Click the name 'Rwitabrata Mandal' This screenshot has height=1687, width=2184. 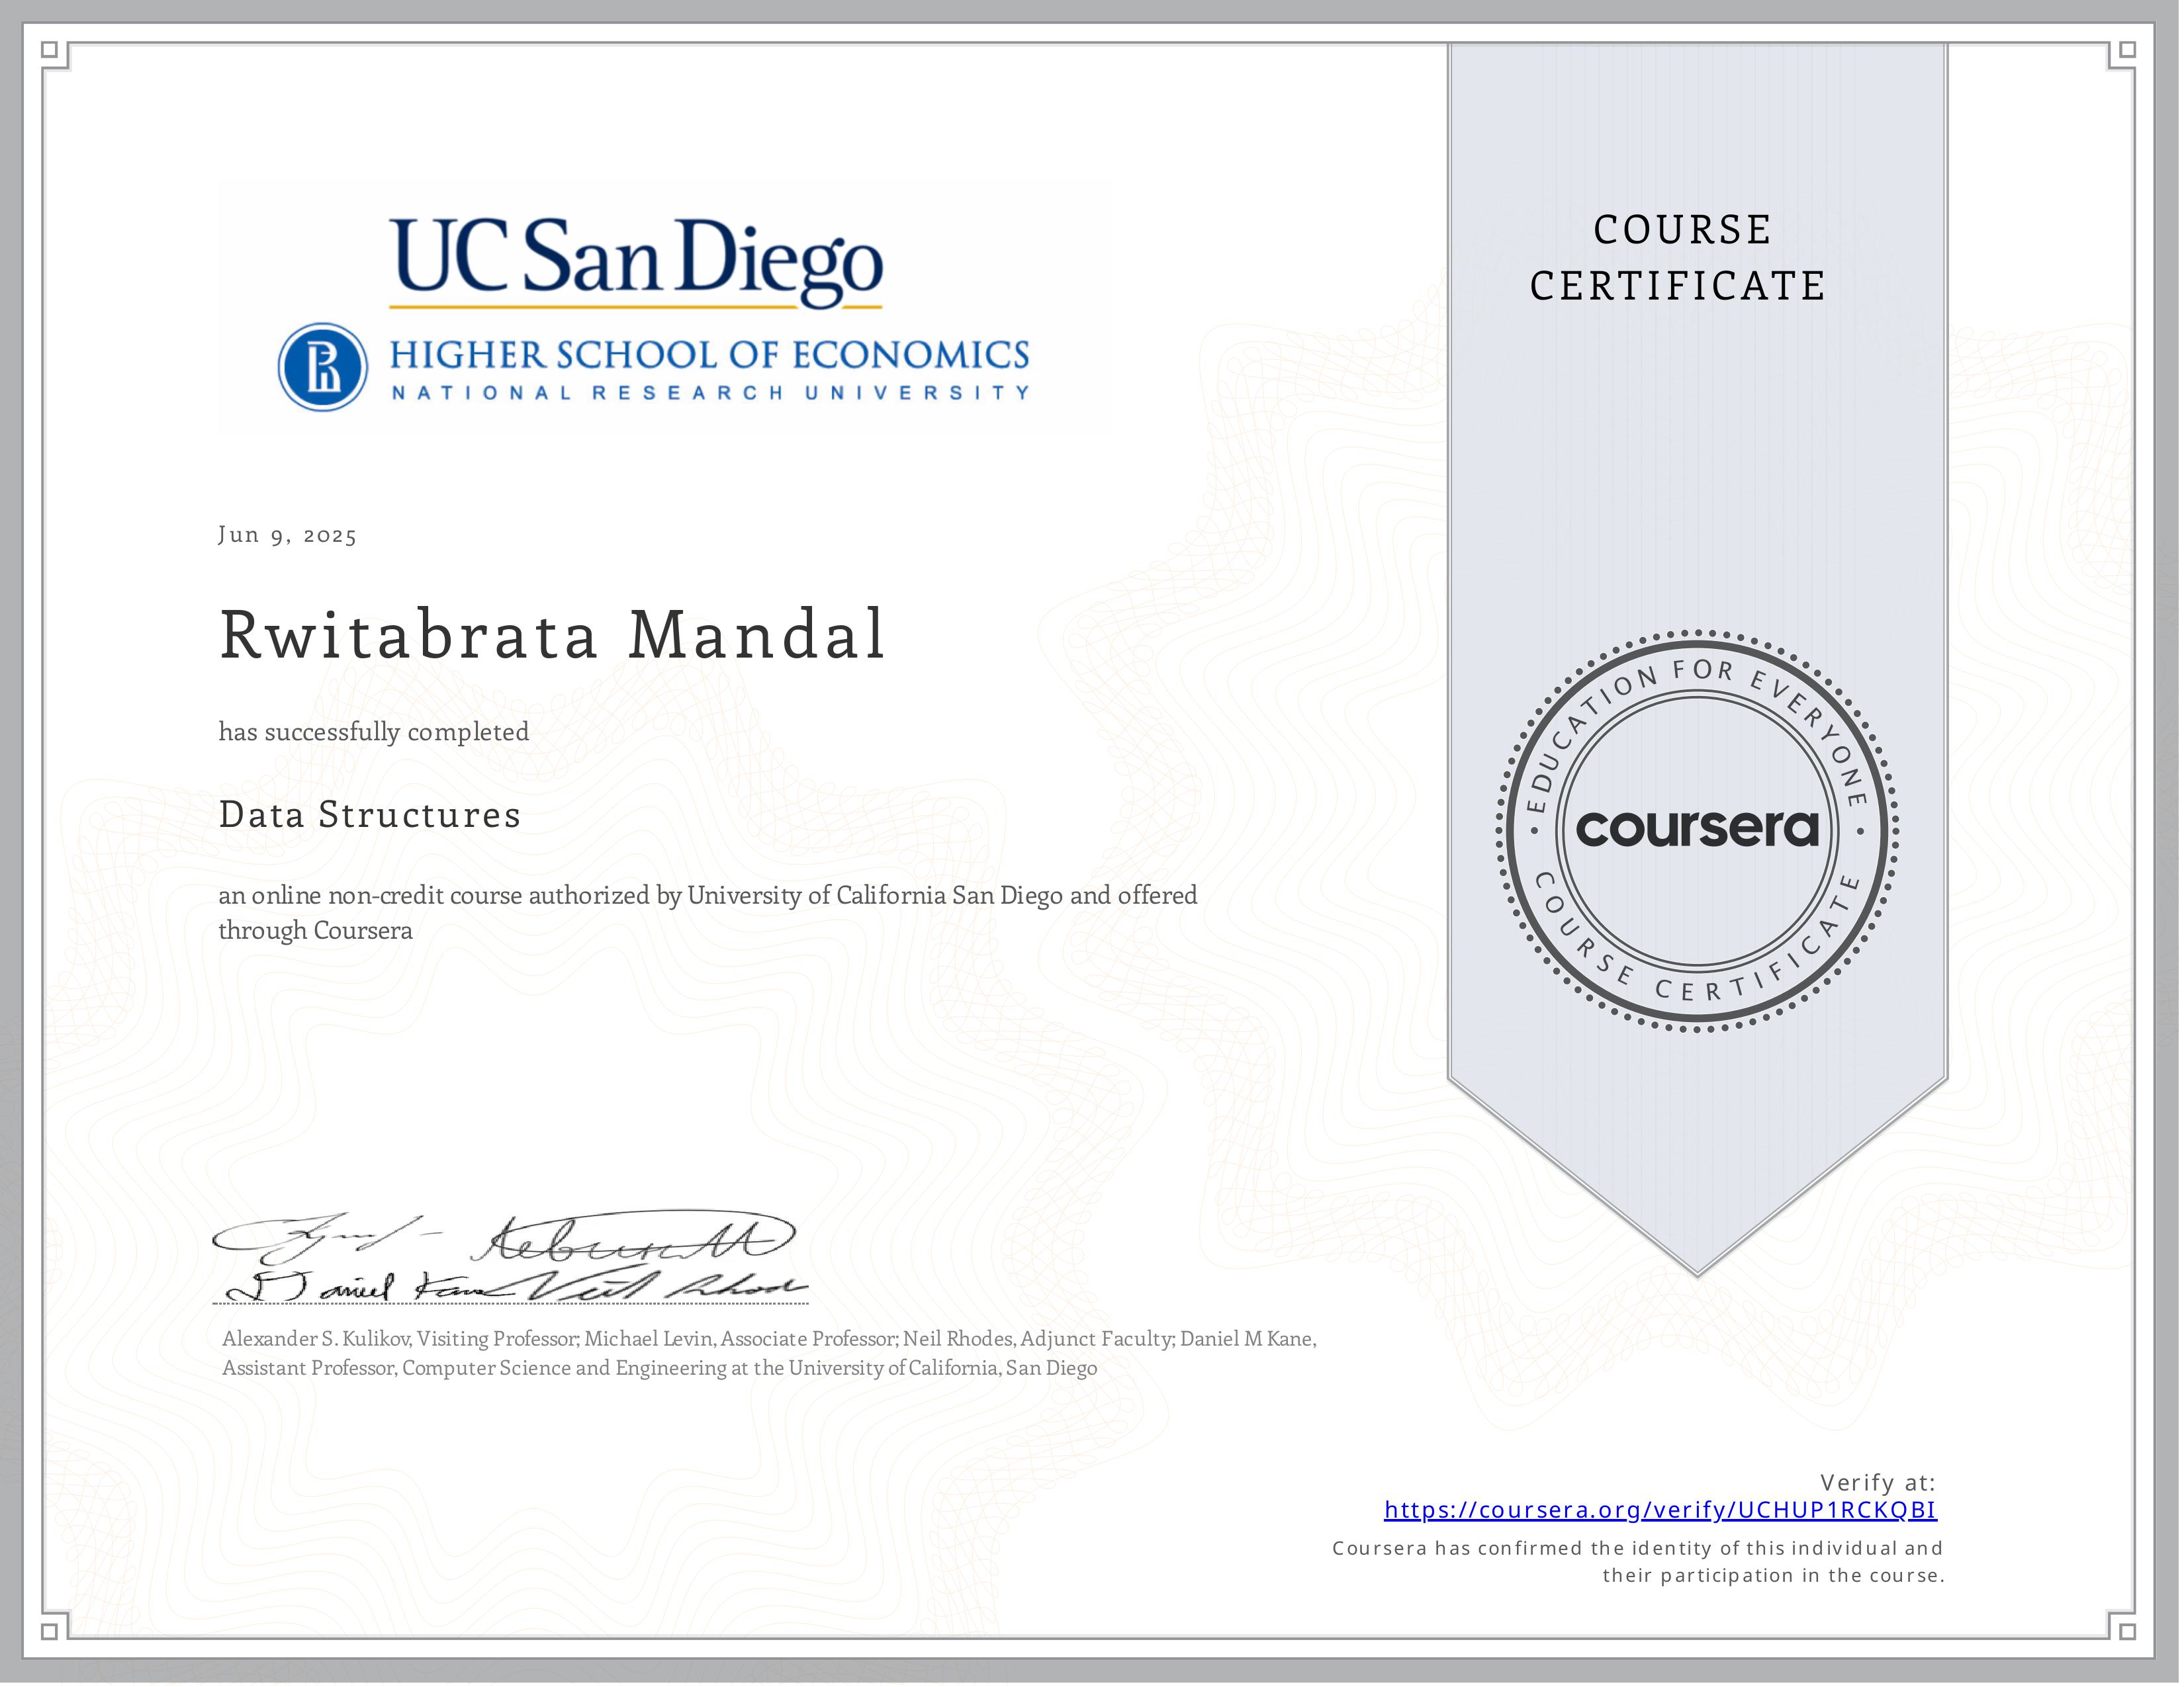[552, 634]
